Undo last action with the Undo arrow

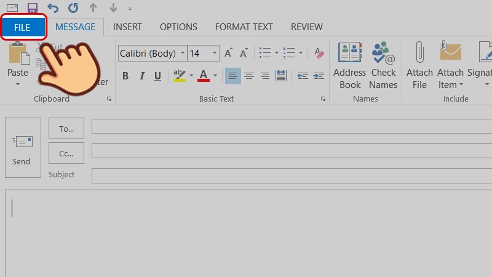53,8
